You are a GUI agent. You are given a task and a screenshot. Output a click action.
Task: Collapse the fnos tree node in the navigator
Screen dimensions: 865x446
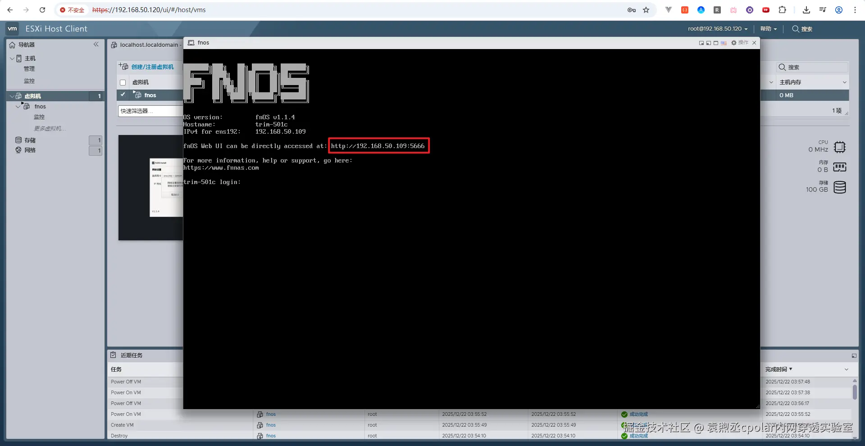click(18, 107)
